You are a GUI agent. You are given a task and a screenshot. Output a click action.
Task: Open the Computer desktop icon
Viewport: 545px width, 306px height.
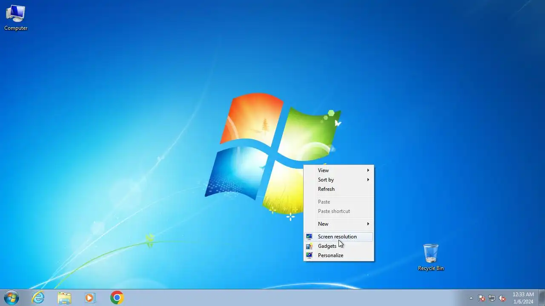coord(16,18)
